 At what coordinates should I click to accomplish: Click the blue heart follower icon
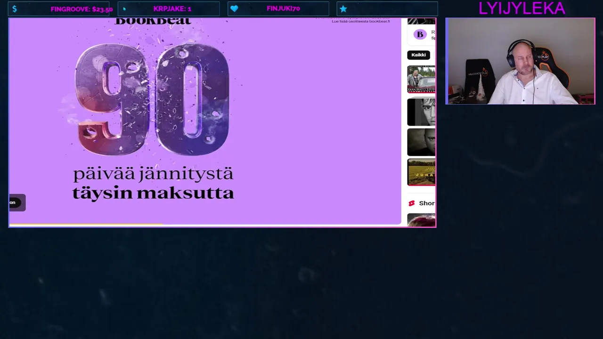(234, 9)
